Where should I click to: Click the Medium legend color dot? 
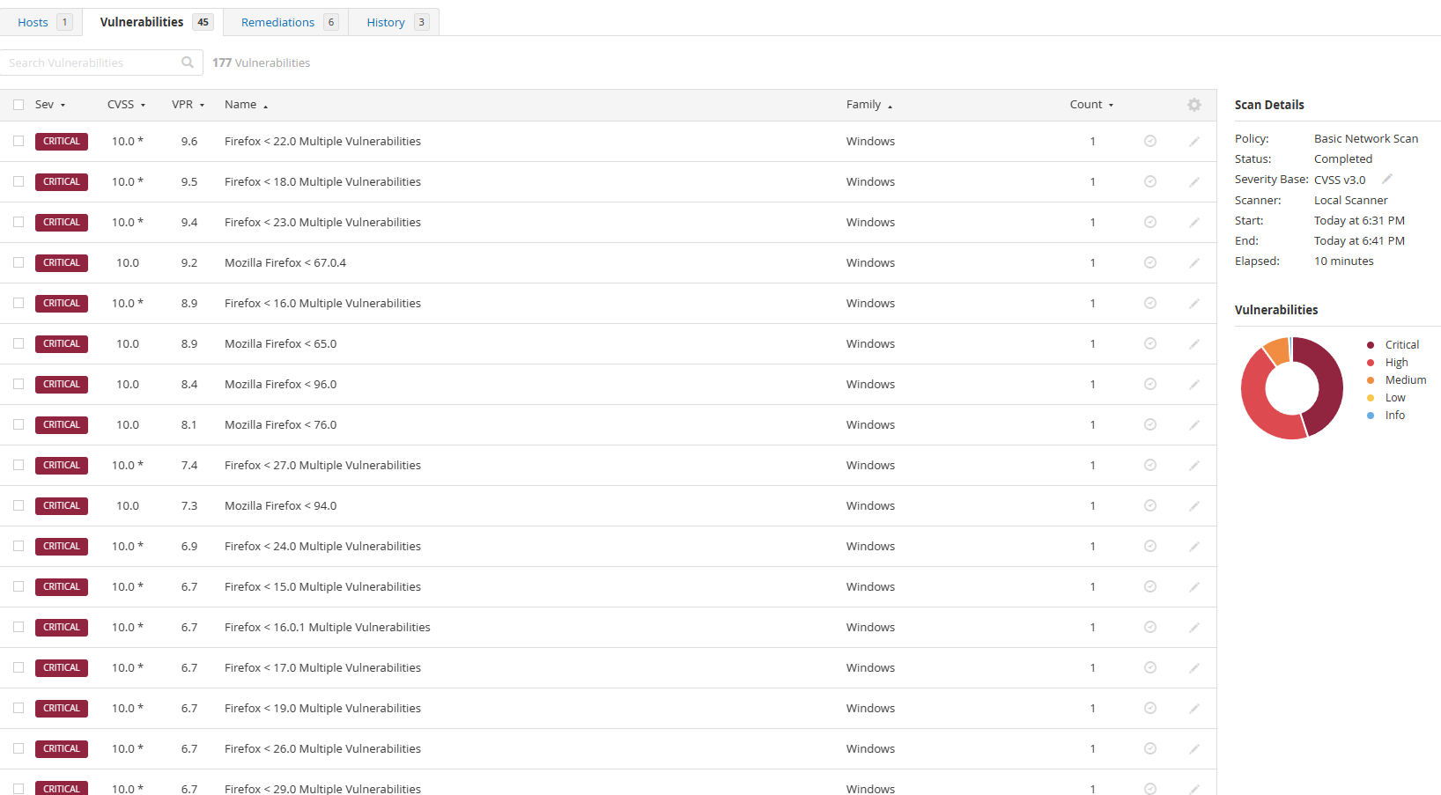(1371, 380)
